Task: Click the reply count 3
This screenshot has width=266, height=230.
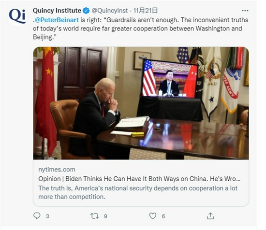Action: tap(48, 216)
